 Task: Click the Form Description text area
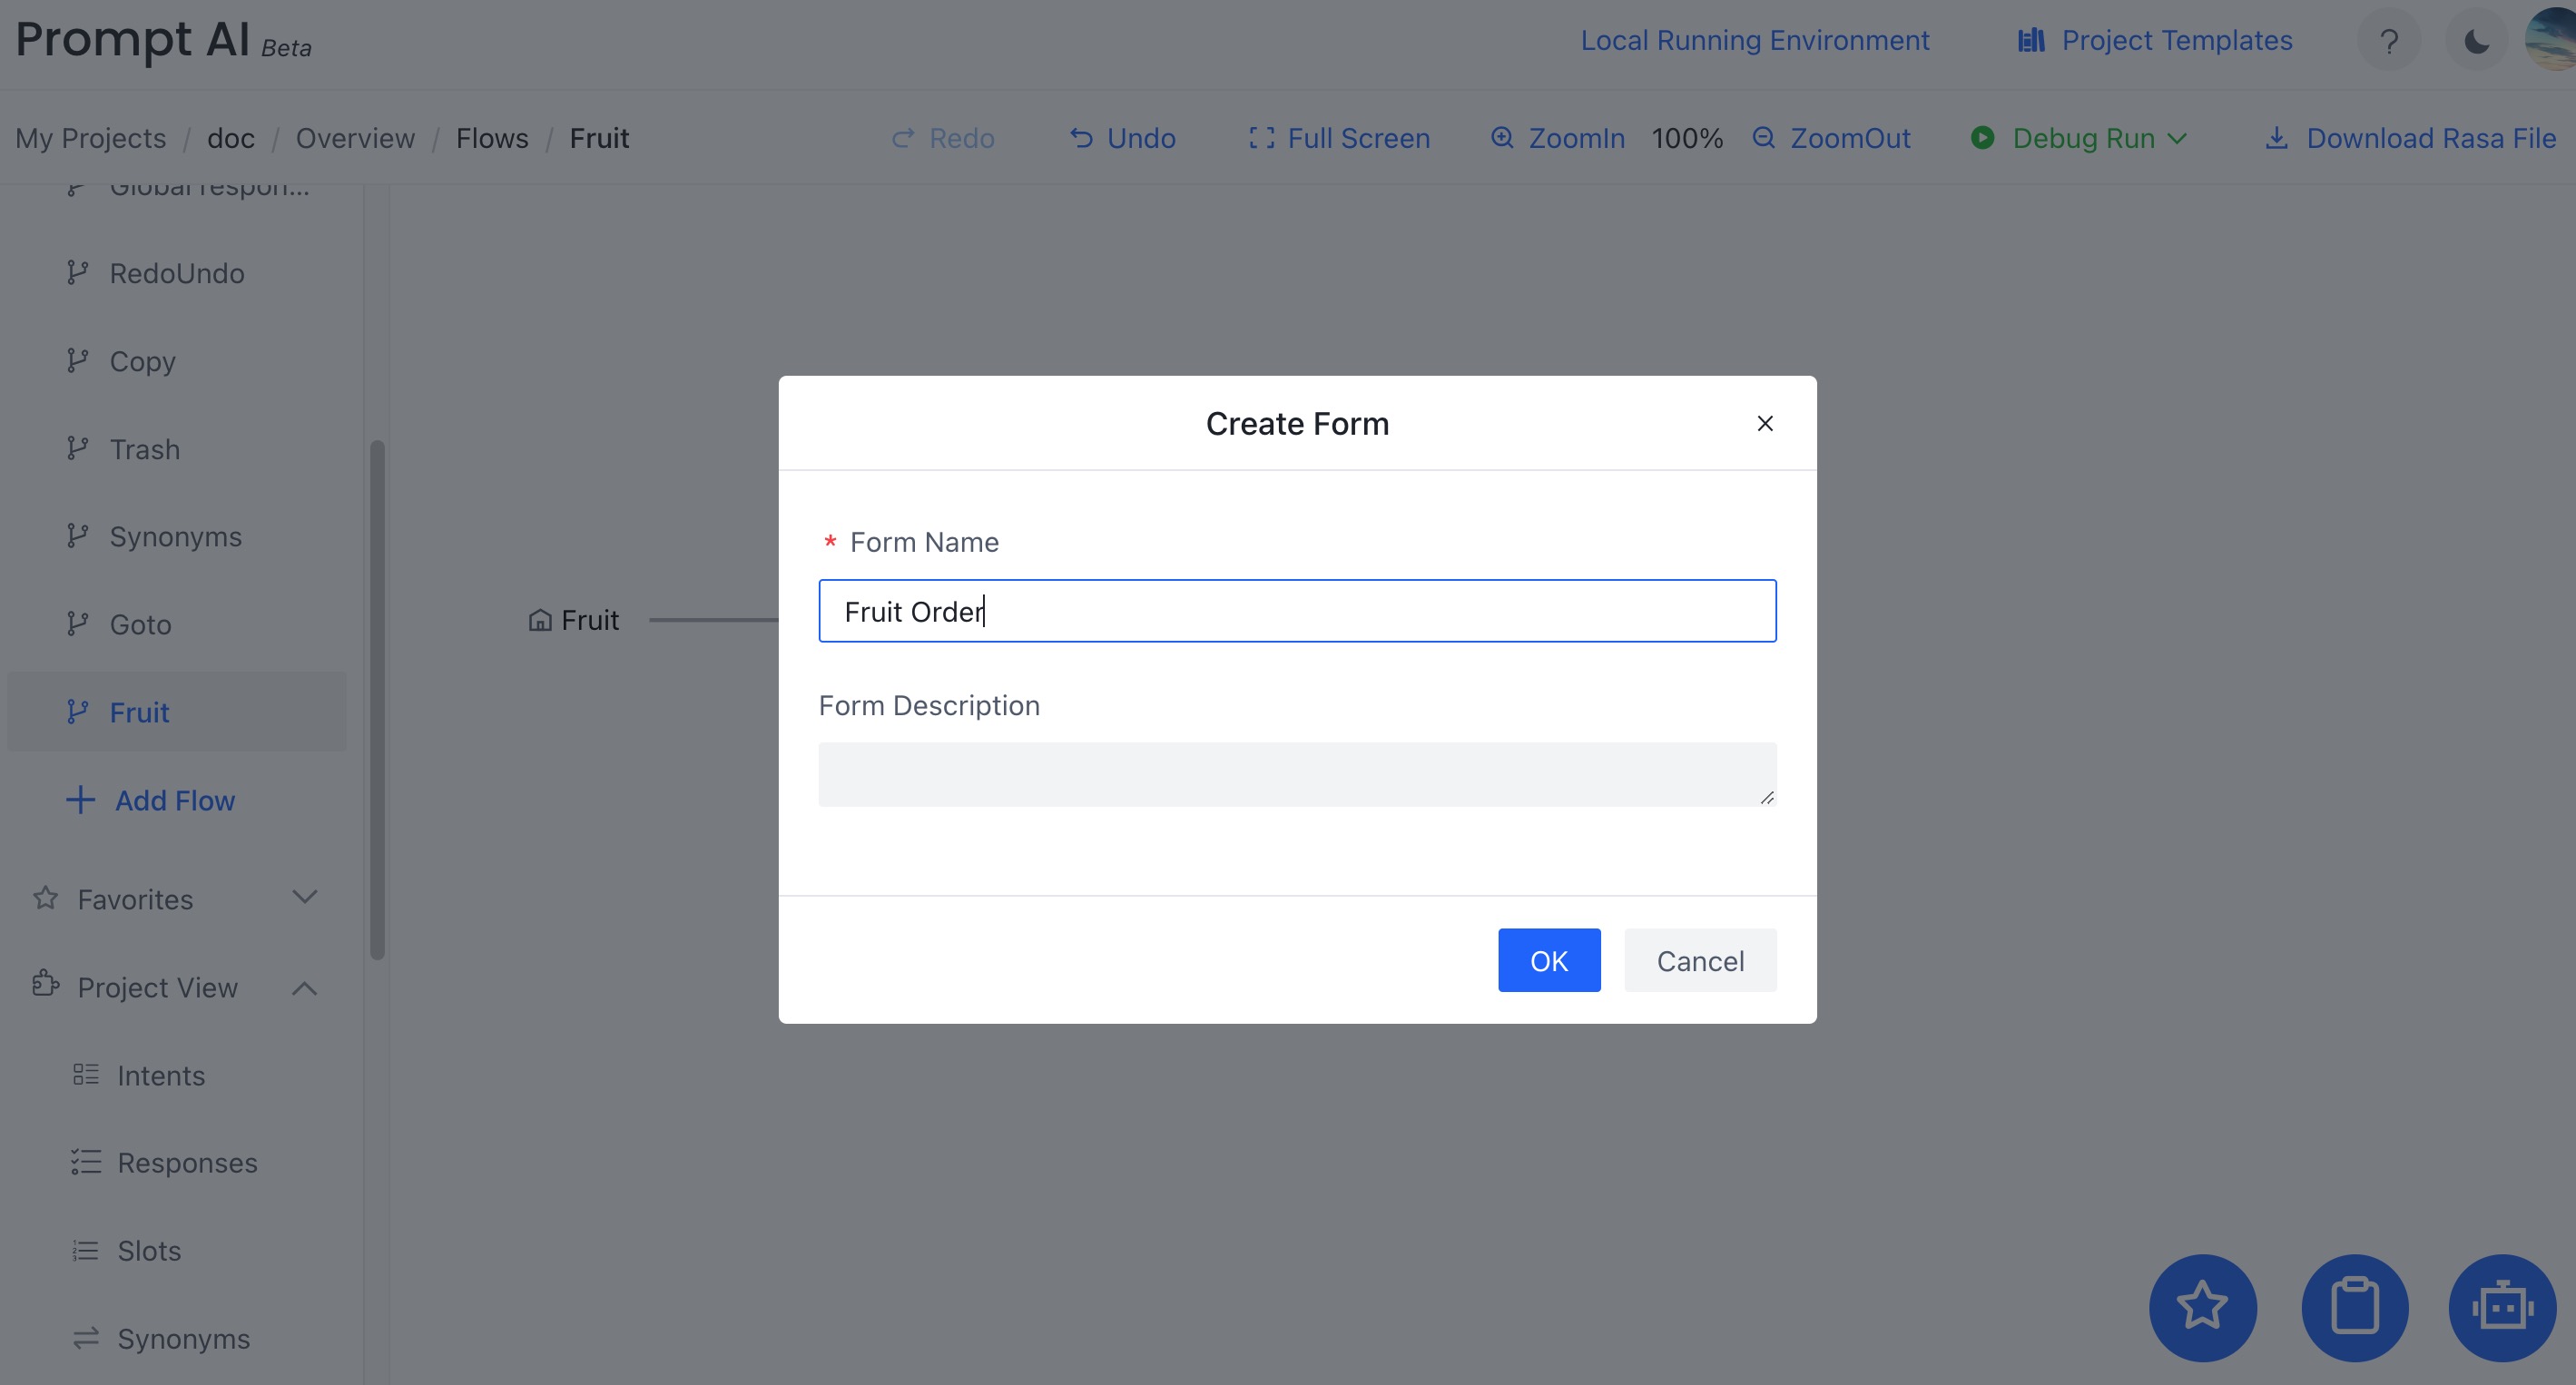1297,774
